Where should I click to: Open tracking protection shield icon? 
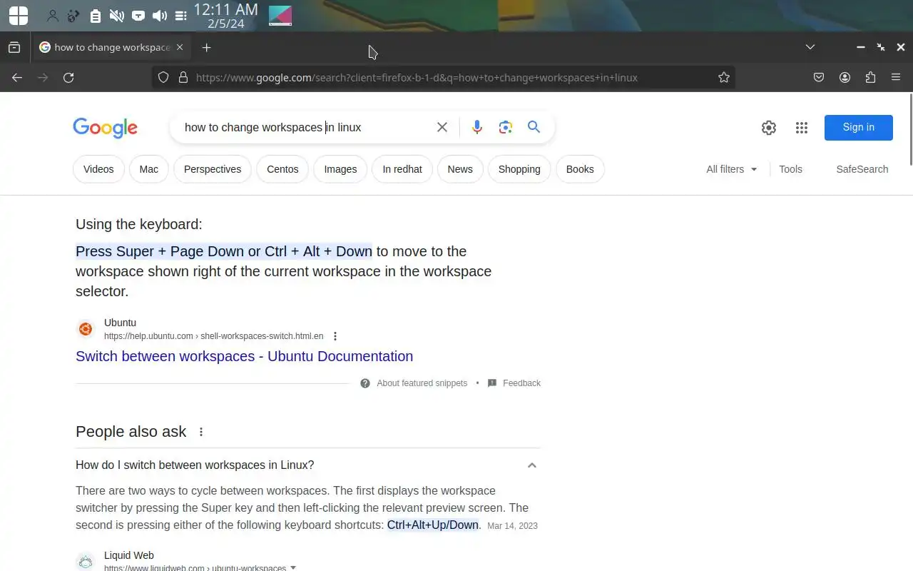tap(163, 77)
